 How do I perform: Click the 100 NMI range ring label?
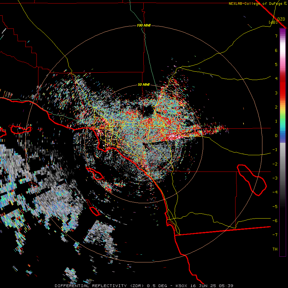tap(144, 25)
